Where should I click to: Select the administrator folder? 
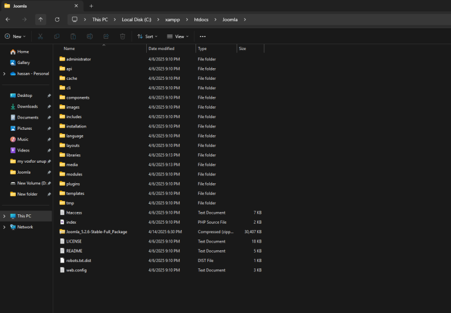click(78, 59)
